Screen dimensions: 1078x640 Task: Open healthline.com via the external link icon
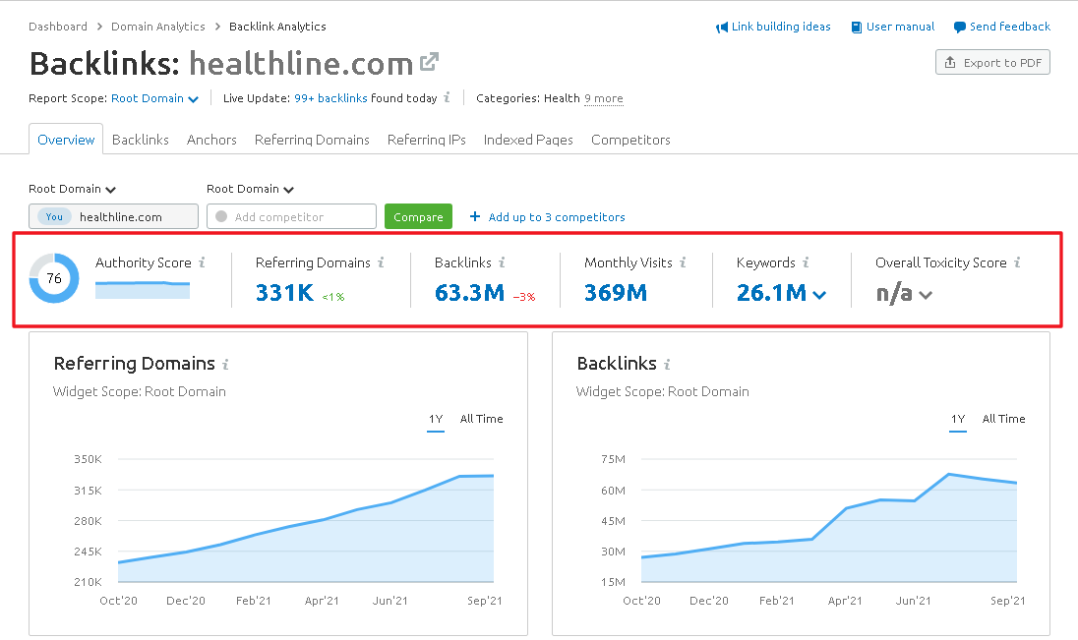(429, 61)
